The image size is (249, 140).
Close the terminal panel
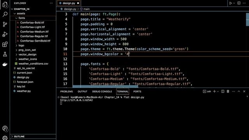point(244,91)
